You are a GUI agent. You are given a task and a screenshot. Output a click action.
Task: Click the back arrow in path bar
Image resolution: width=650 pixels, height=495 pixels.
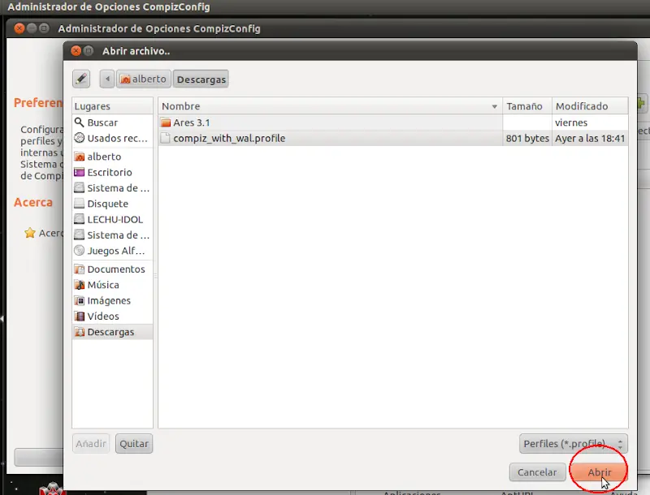click(x=107, y=79)
